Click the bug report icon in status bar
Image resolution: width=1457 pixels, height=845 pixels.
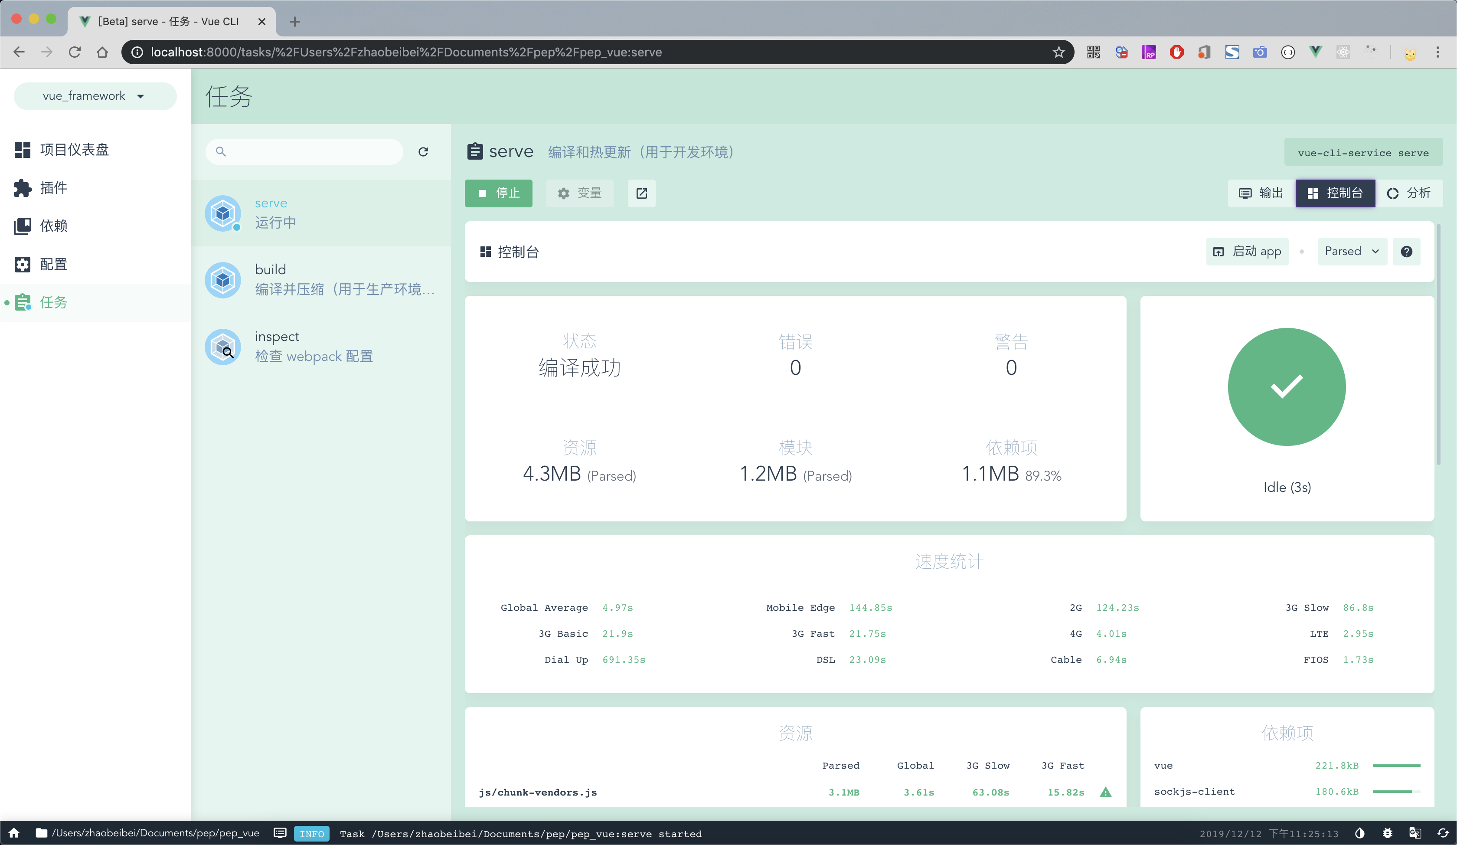coord(1388,833)
